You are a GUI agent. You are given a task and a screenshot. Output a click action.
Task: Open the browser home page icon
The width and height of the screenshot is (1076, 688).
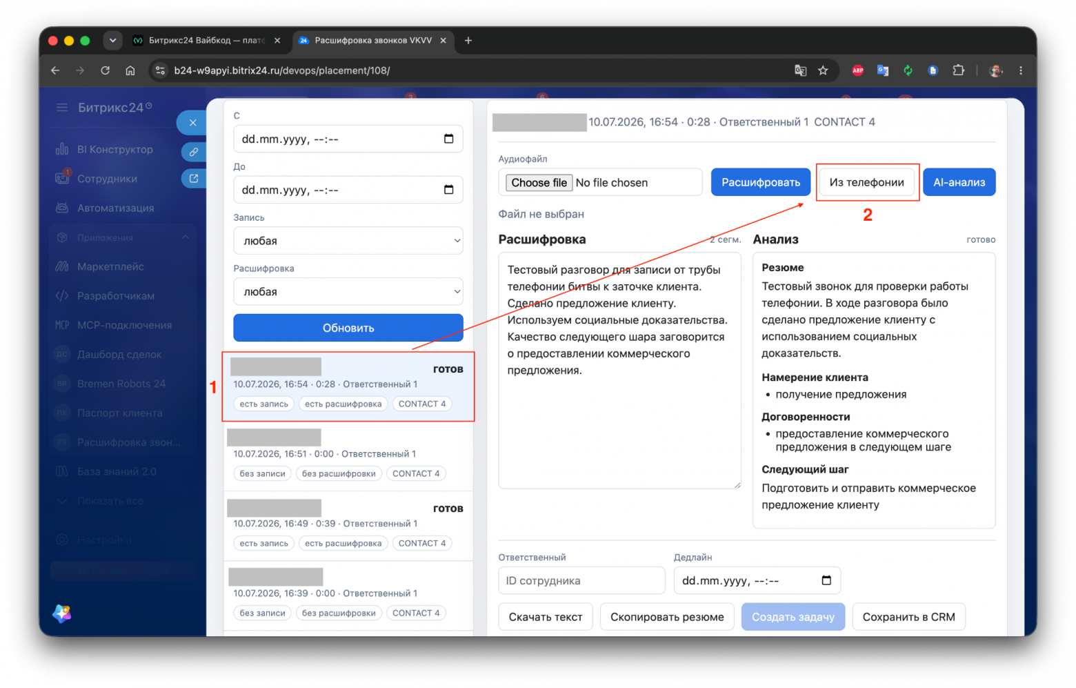click(x=130, y=70)
